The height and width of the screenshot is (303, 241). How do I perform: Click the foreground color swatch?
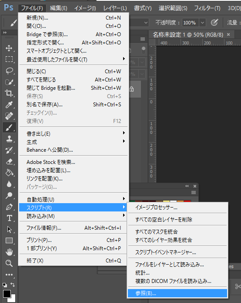pos(7,294)
